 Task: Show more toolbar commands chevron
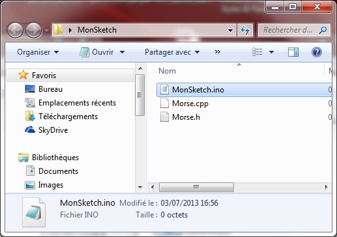(217, 52)
